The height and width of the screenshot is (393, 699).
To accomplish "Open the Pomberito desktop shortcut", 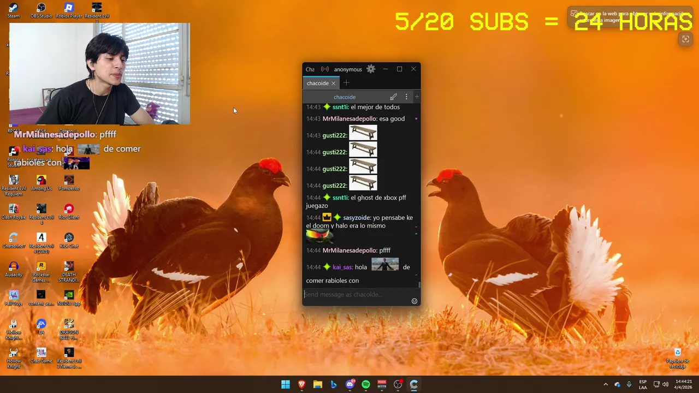I will (x=69, y=183).
